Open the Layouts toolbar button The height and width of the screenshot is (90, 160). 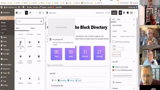click(19, 13)
